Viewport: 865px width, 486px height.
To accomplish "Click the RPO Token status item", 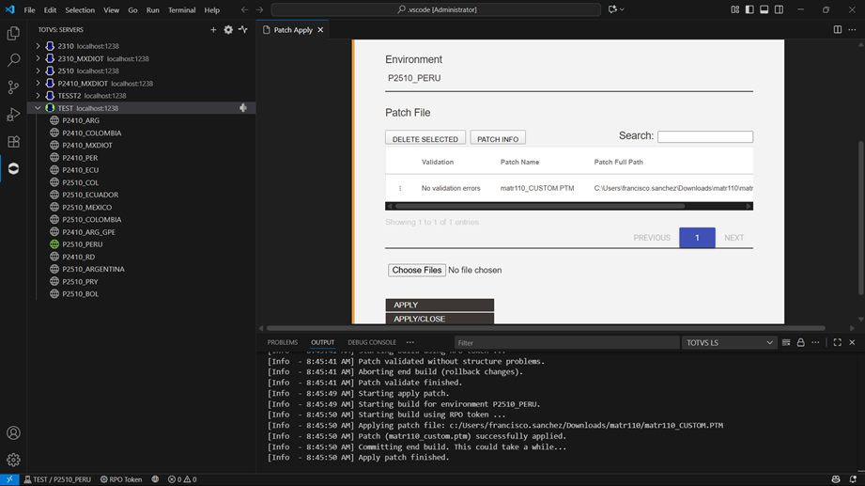I will (x=121, y=479).
